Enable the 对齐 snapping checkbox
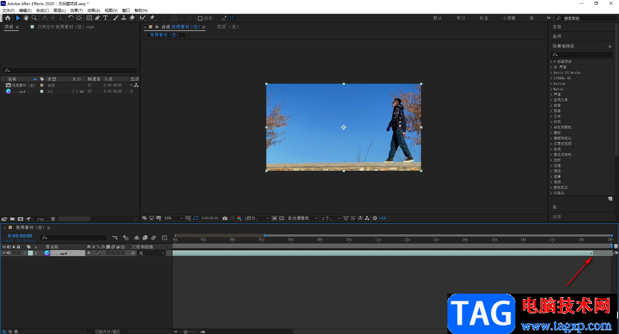 (x=200, y=18)
